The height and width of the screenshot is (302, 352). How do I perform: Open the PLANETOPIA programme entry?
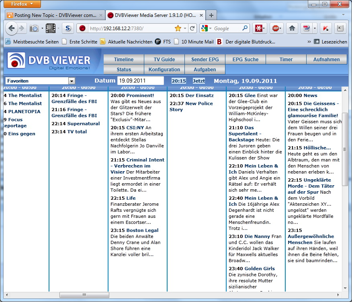click(x=24, y=112)
